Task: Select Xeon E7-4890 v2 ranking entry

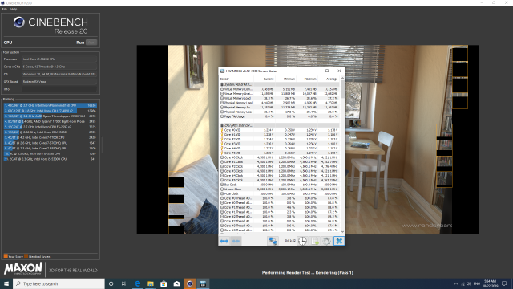Action: tap(50, 111)
